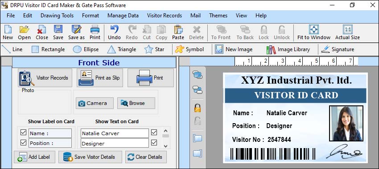This screenshot has height=169, width=379.
Task: Open the Mail menu
Action: tap(195, 16)
